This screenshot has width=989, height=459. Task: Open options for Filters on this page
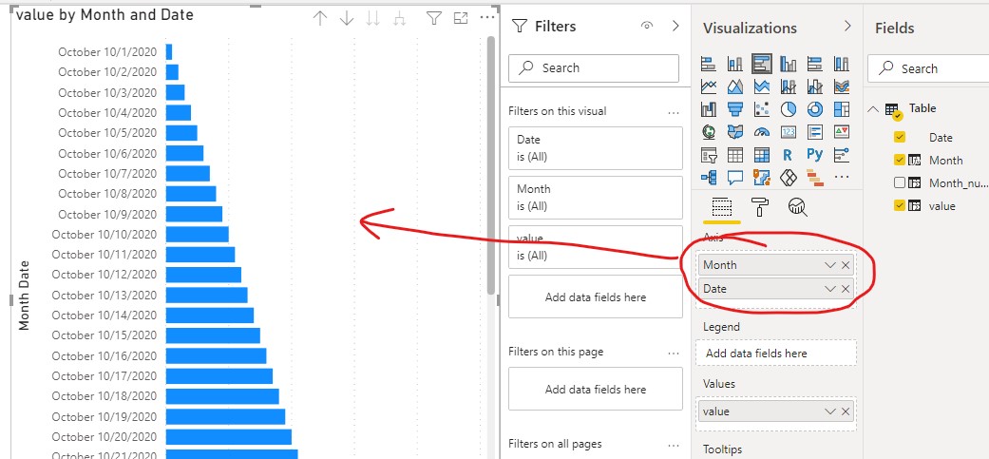pos(674,353)
